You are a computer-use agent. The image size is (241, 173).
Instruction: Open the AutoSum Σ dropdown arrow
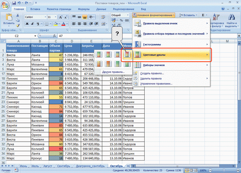[x=206, y=15]
